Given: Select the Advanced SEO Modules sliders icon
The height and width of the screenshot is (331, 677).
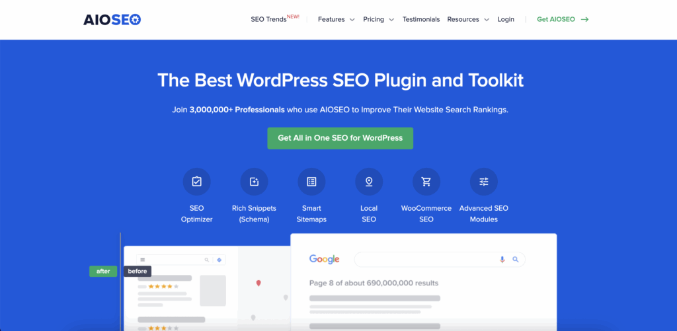Looking at the screenshot, I should point(483,182).
